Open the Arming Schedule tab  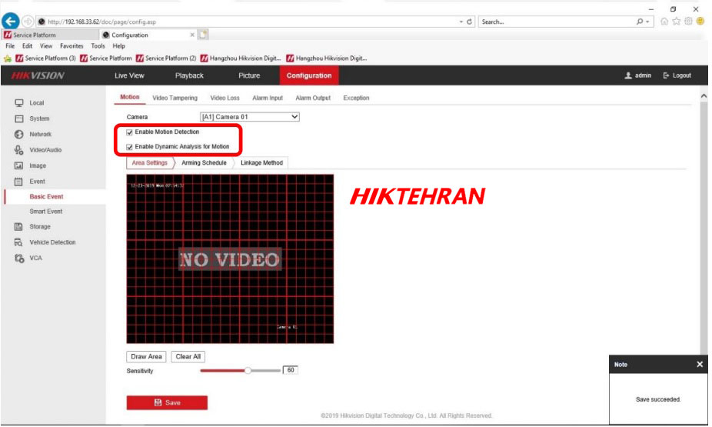[204, 162]
